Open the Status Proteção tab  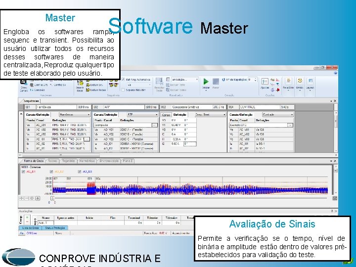[55, 228]
